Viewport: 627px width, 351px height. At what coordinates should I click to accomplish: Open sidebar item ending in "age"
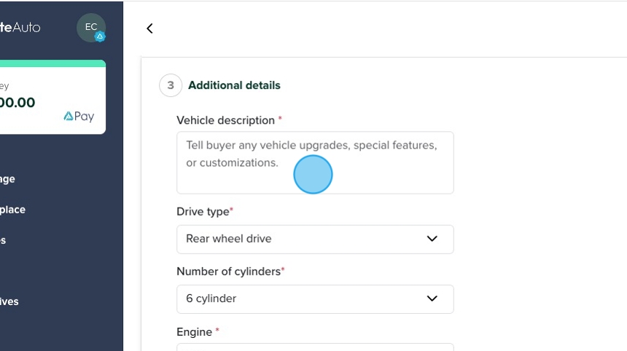click(x=7, y=179)
